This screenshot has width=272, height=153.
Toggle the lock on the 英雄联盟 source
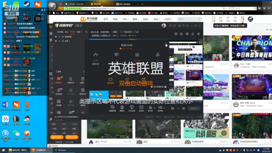click(59, 37)
